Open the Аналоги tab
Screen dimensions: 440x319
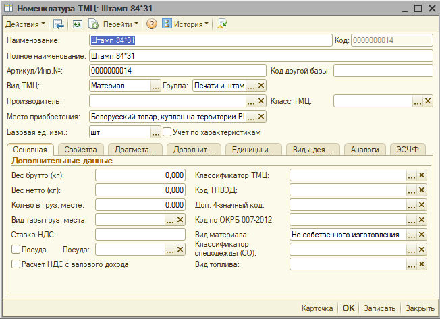(x=366, y=150)
